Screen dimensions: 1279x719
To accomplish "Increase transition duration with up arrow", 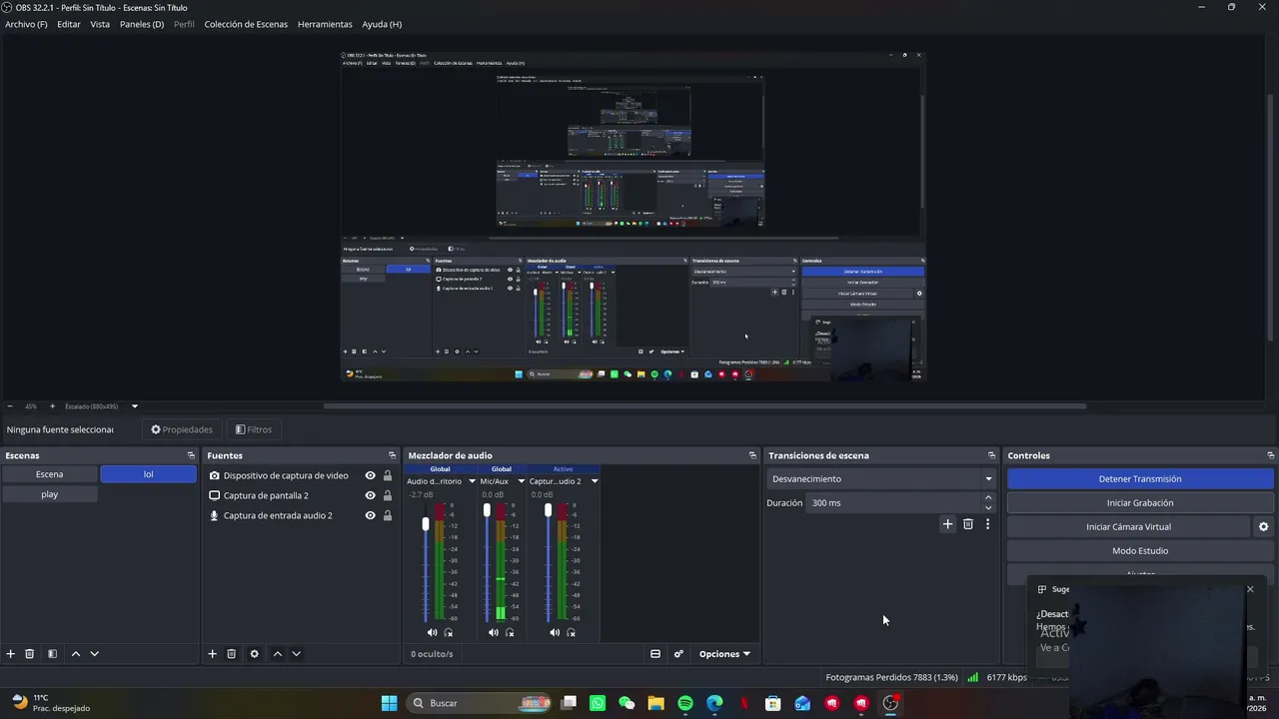I will (988, 497).
